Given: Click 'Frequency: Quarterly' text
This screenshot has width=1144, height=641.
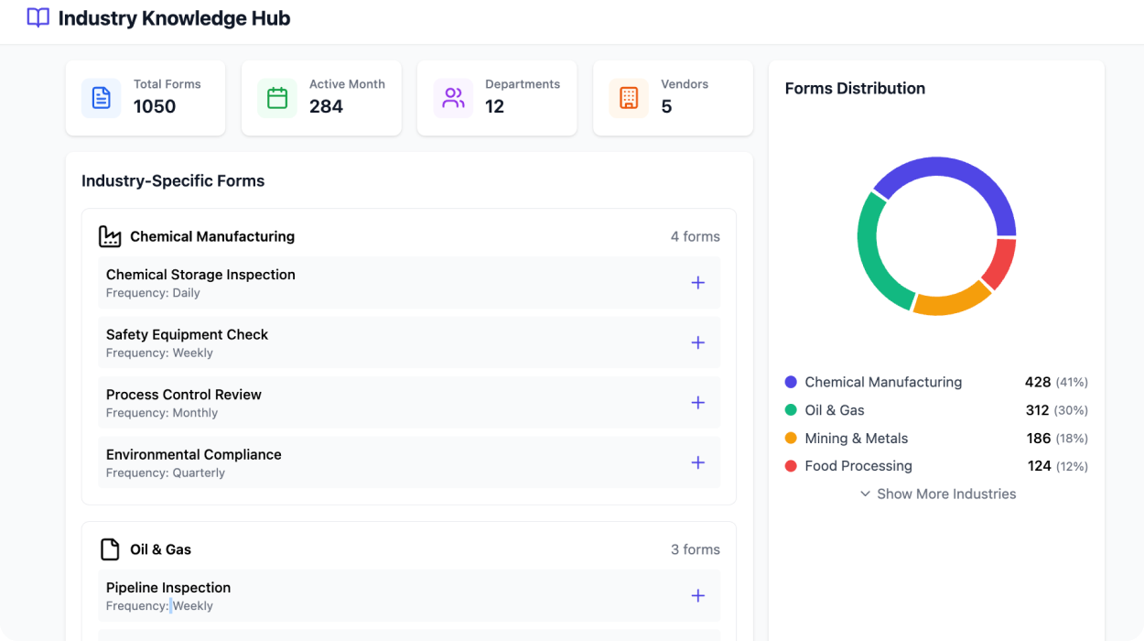Looking at the screenshot, I should [x=166, y=473].
